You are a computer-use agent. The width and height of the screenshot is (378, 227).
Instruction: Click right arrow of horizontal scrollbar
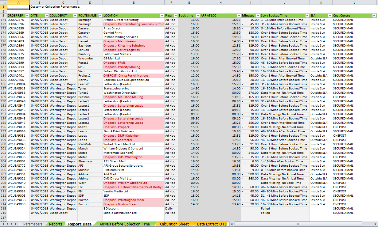pyautogui.click(x=376, y=224)
